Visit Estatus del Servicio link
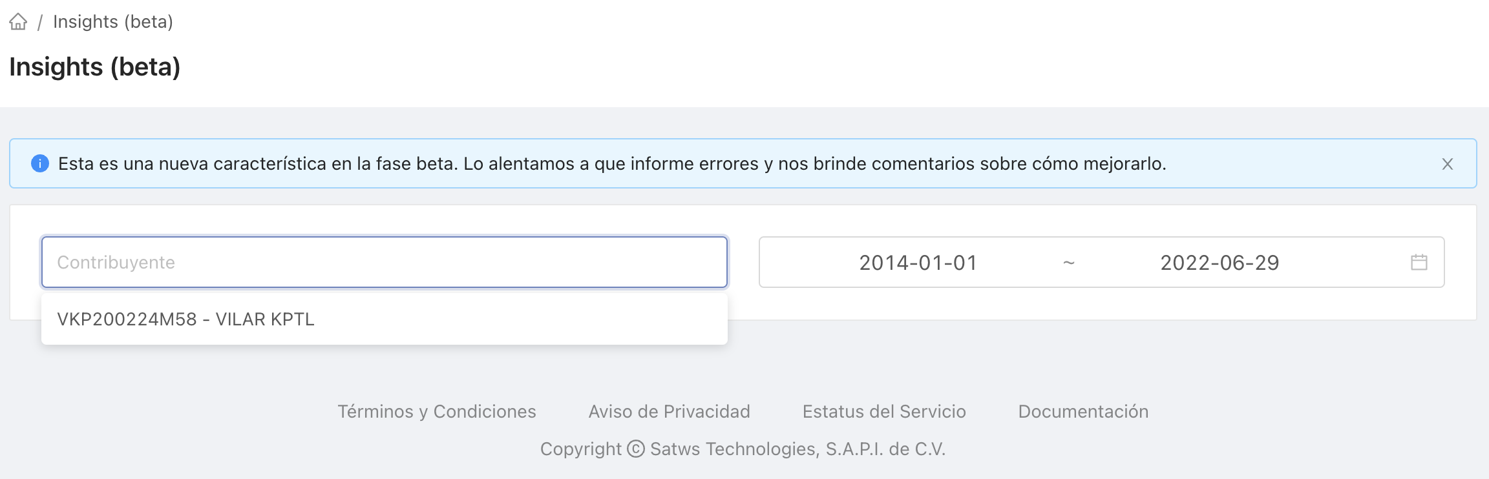 click(884, 412)
